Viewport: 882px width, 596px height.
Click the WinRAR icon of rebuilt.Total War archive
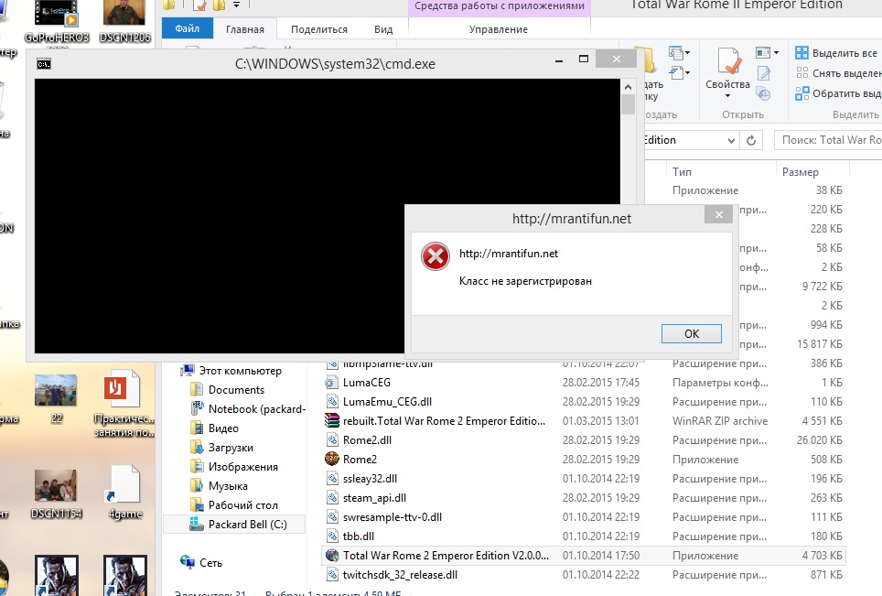click(332, 420)
